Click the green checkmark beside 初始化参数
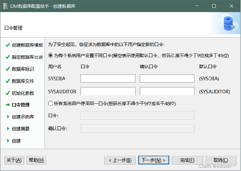This screenshot has height=171, width=241. 8,93
